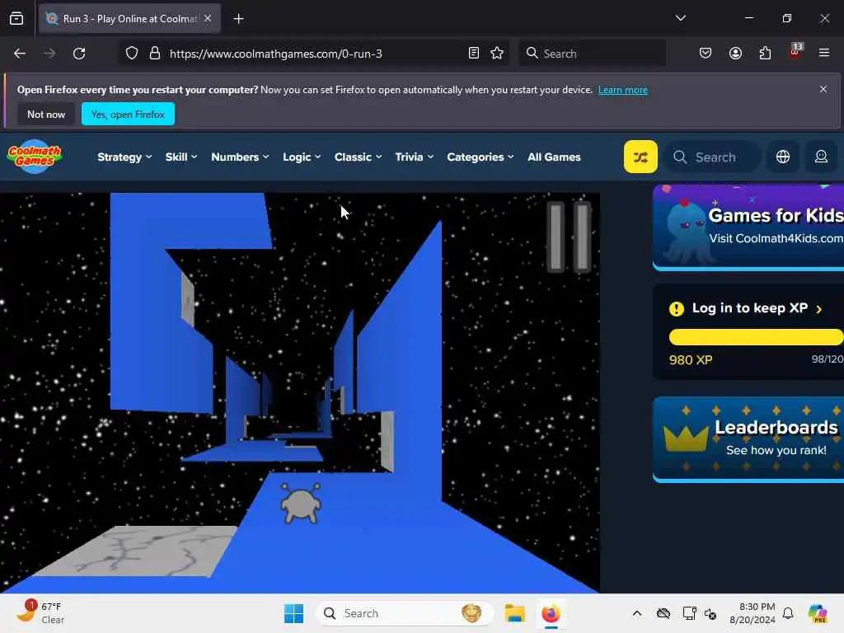Image resolution: width=844 pixels, height=633 pixels.
Task: Pause the Run 3 game
Action: pos(569,237)
